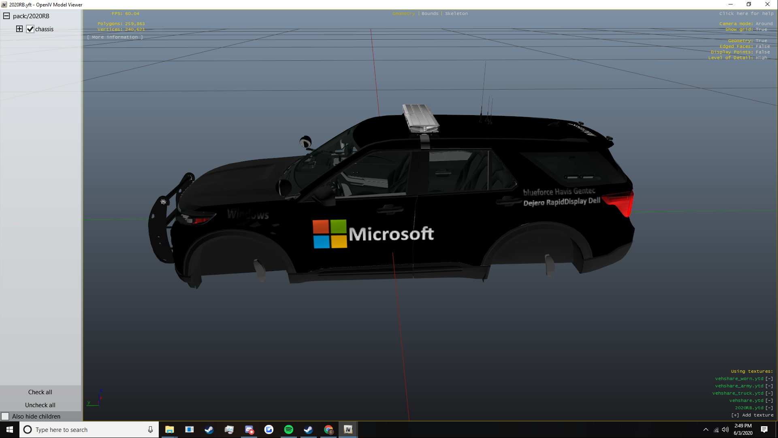Click [-] next to vehshare_truck.ytd
Viewport: 778px width, 438px height.
pos(769,393)
